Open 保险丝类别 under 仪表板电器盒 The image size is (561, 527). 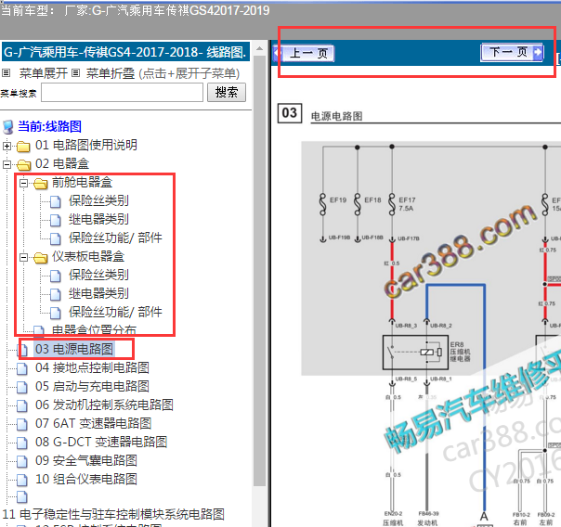[x=98, y=275]
